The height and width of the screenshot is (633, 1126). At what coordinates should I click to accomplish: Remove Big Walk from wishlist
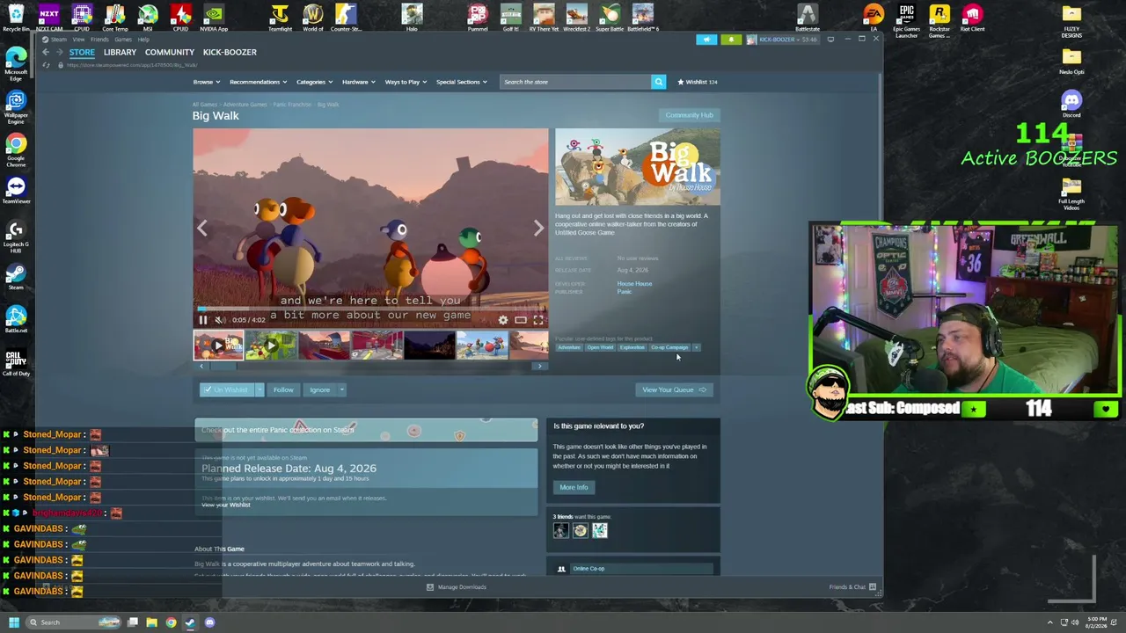227,389
